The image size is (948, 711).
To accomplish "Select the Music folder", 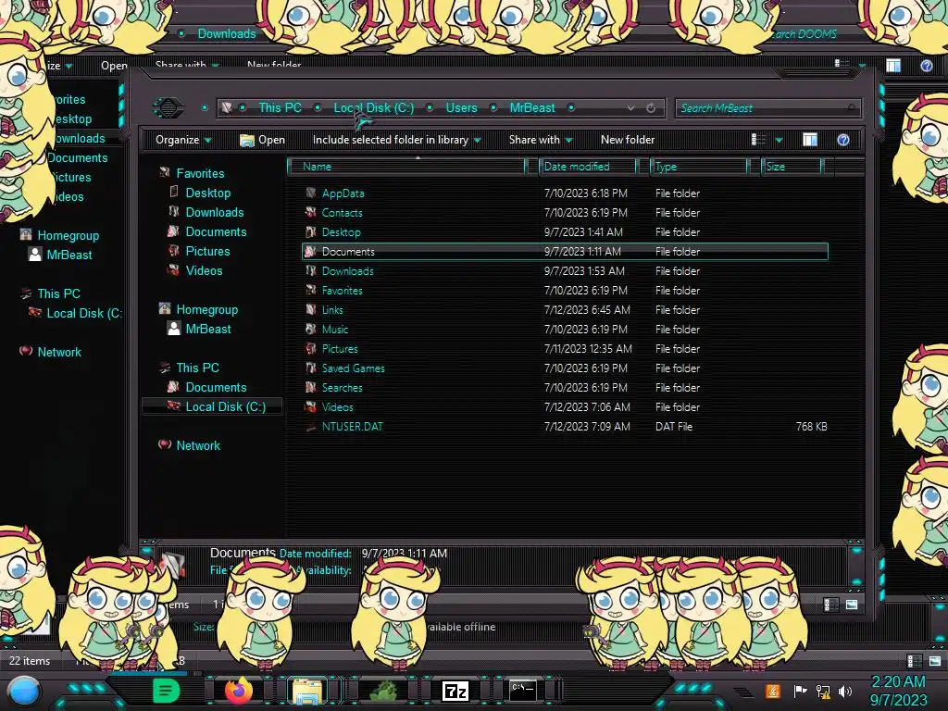I will click(335, 330).
